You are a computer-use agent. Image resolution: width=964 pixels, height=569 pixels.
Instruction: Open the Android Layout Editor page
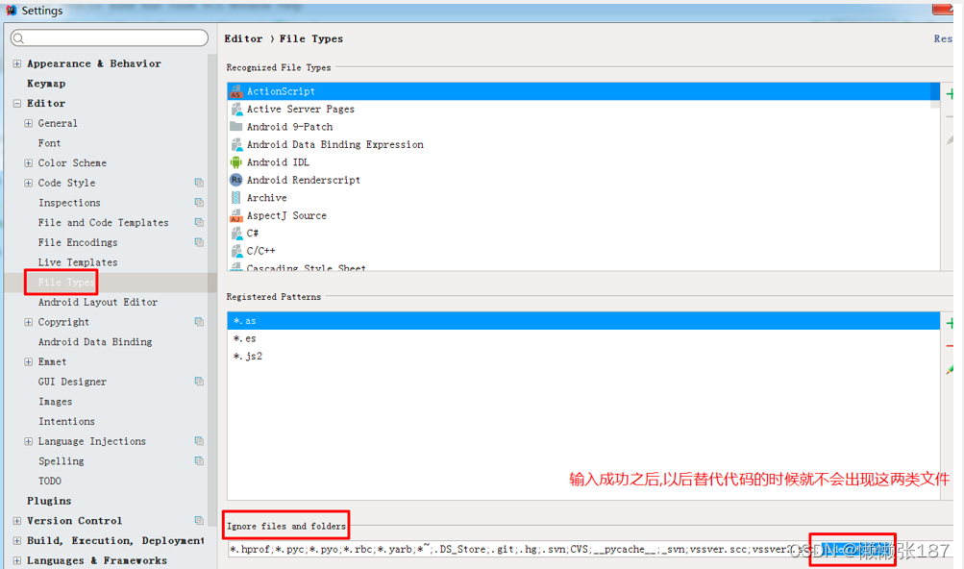click(98, 302)
